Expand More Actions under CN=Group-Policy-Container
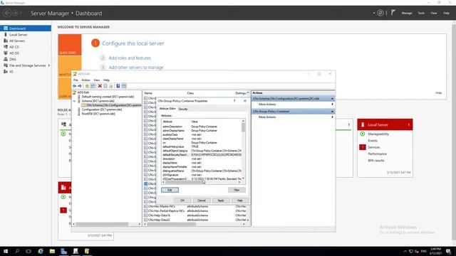This screenshot has height=256, width=456. tap(293, 117)
